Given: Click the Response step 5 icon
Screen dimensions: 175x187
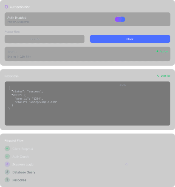Looking at the screenshot, I should (x=7, y=180).
